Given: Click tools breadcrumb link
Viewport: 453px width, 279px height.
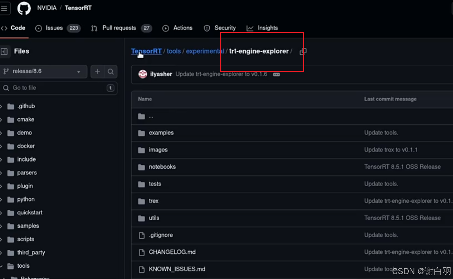Looking at the screenshot, I should 174,51.
